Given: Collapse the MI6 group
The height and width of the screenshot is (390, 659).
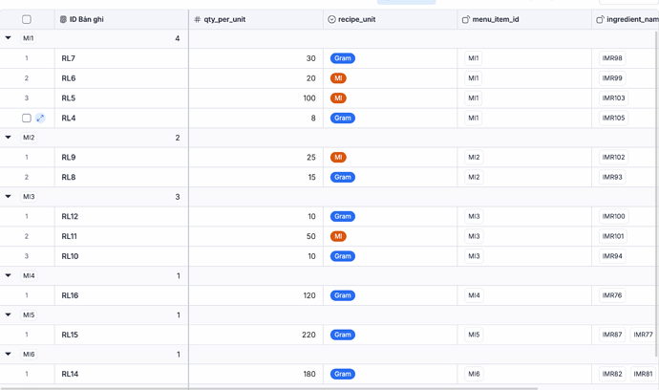Looking at the screenshot, I should point(8,355).
